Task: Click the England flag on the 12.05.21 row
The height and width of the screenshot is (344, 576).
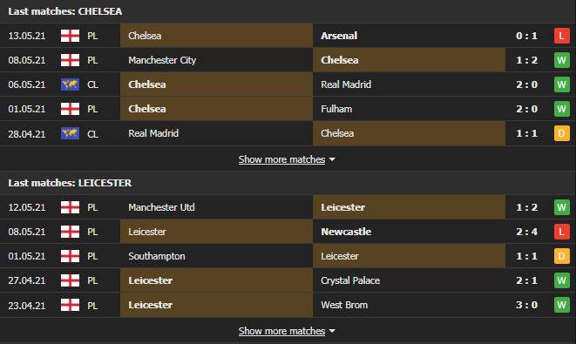Action: click(70, 207)
